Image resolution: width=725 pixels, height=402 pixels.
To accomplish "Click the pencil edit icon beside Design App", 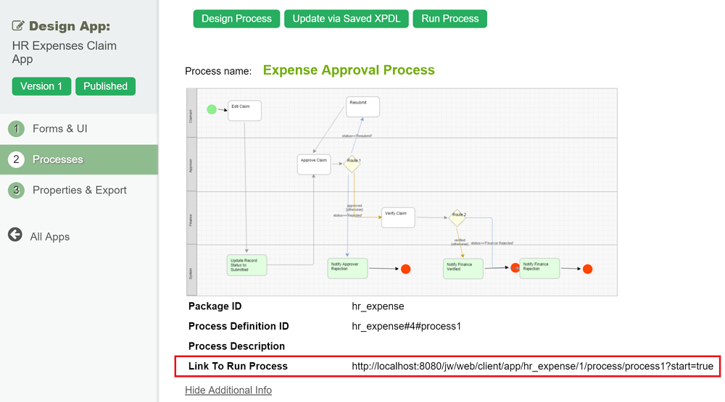I will pyautogui.click(x=19, y=26).
